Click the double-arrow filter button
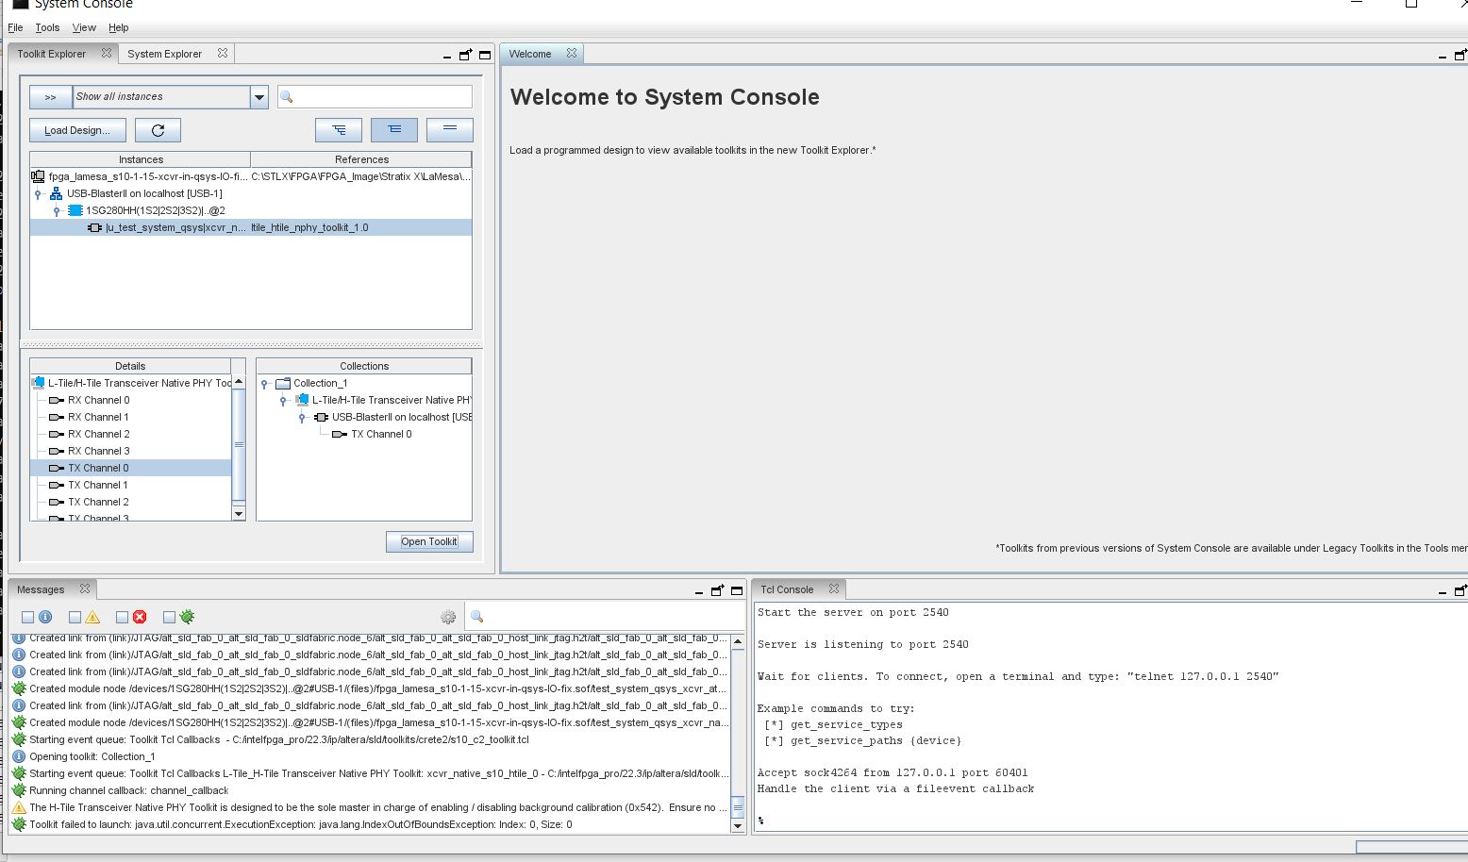This screenshot has width=1468, height=862. 51,96
